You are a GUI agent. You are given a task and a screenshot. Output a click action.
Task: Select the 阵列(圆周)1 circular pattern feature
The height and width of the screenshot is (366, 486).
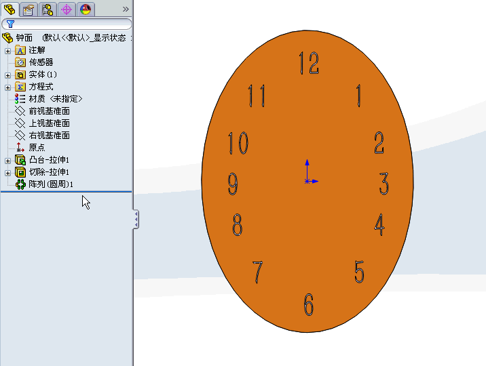point(50,184)
